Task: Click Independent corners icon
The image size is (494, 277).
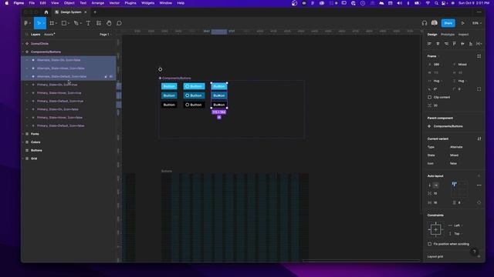Action: (x=479, y=89)
